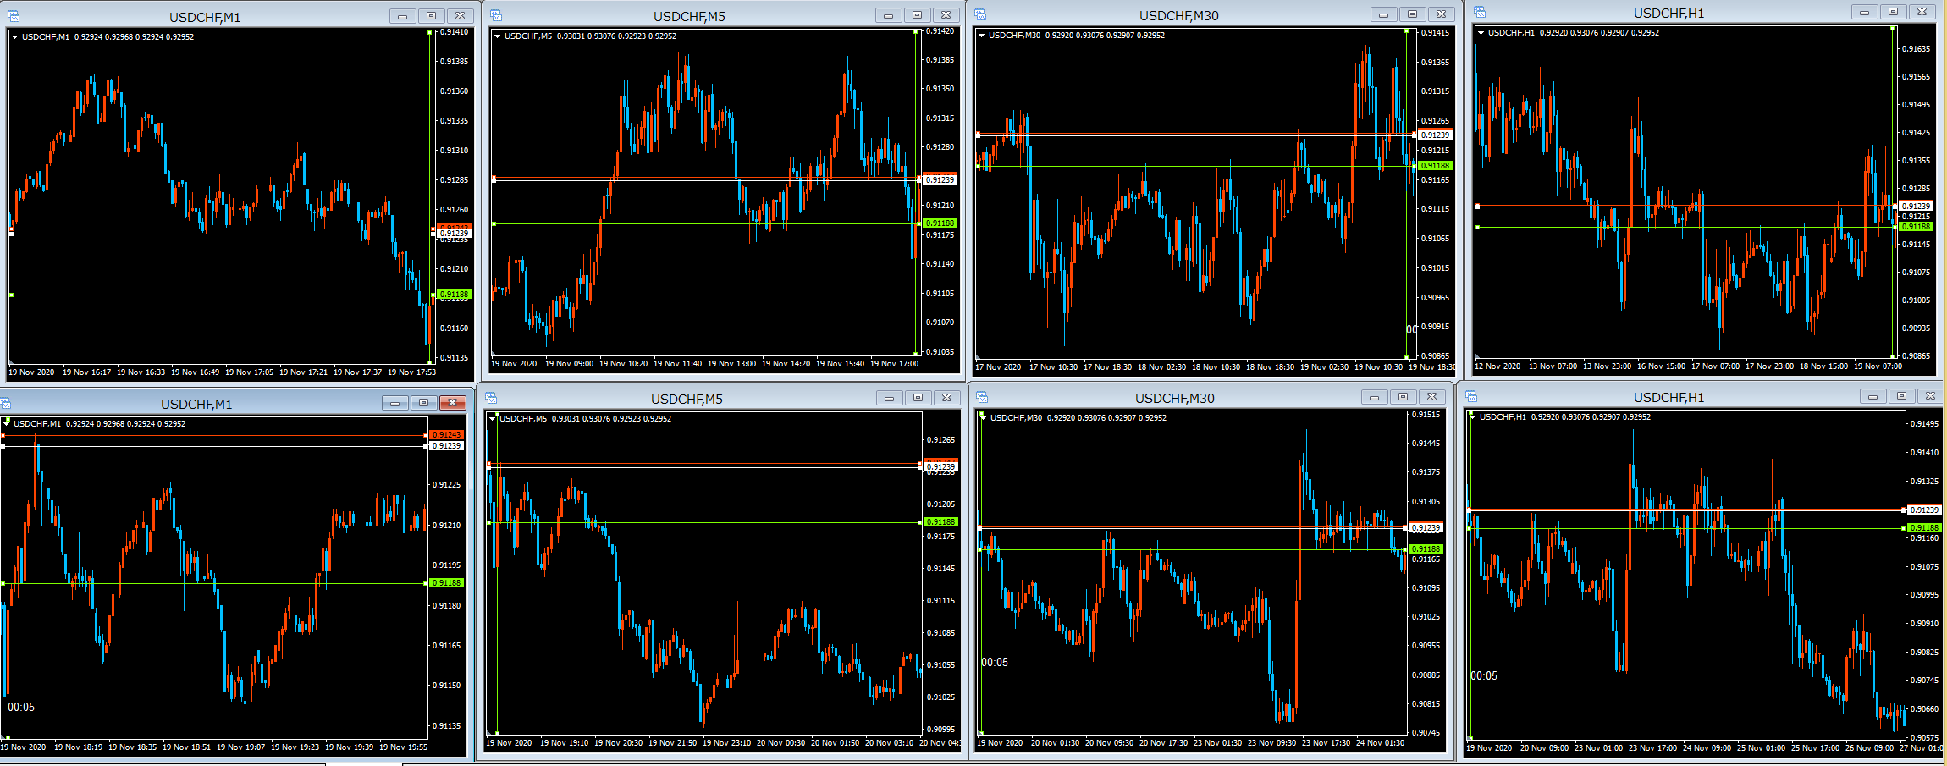Close the lower USDCHF,M1 window with red X
This screenshot has height=766, width=1947.
[x=453, y=403]
